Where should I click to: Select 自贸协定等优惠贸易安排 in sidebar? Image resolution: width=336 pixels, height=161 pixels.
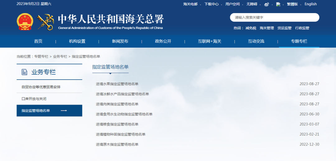point(41,87)
